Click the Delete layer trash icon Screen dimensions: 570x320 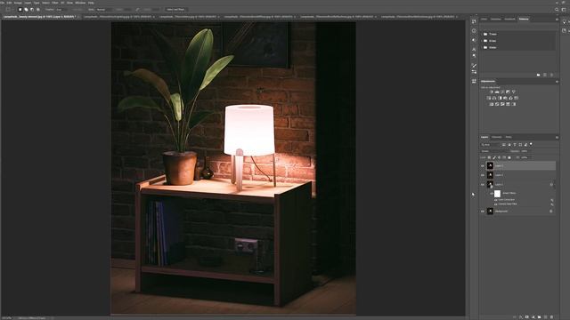pos(551,317)
